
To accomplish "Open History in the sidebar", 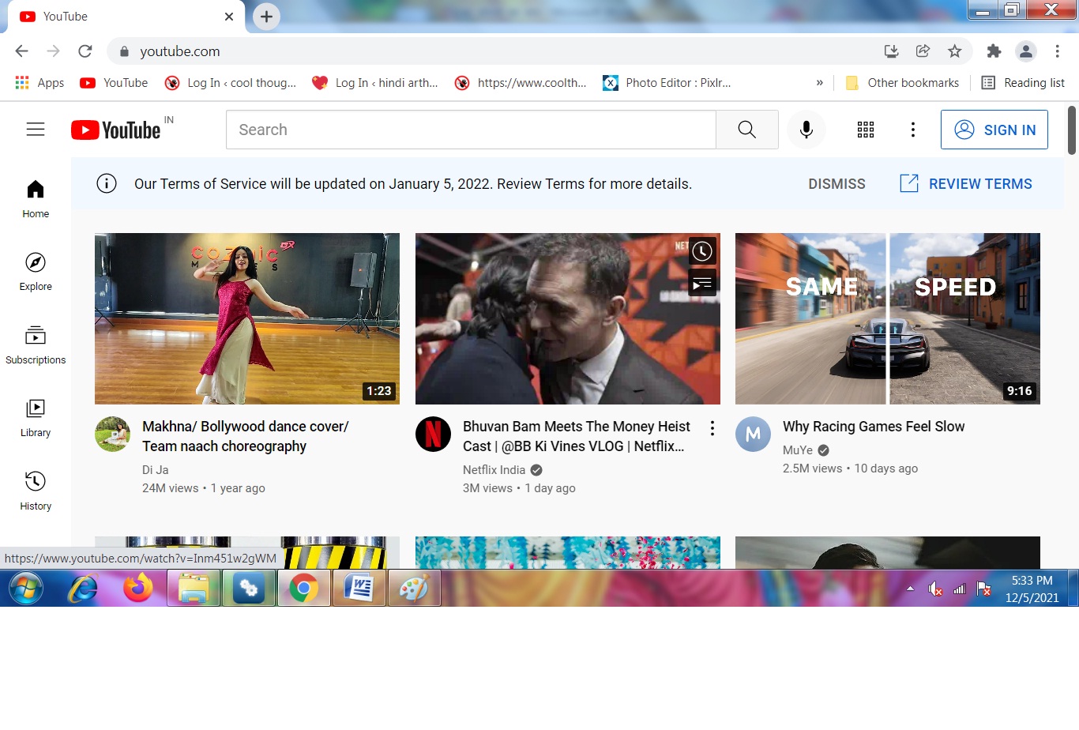I will click(36, 491).
